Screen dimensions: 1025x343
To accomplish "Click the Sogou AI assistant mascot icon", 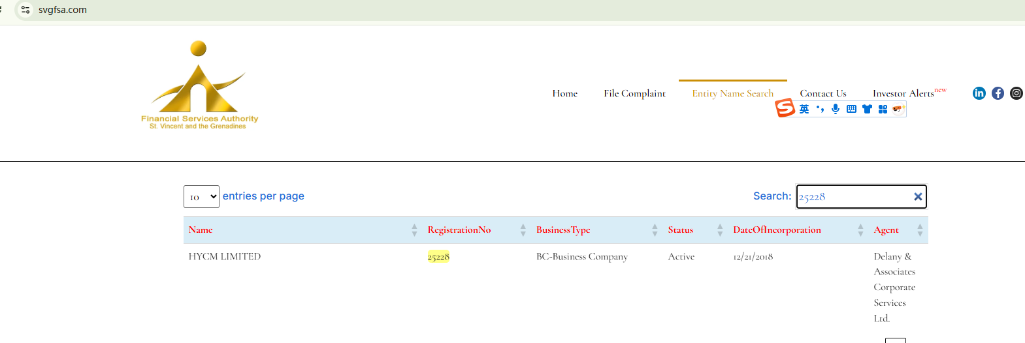I will pyautogui.click(x=898, y=109).
